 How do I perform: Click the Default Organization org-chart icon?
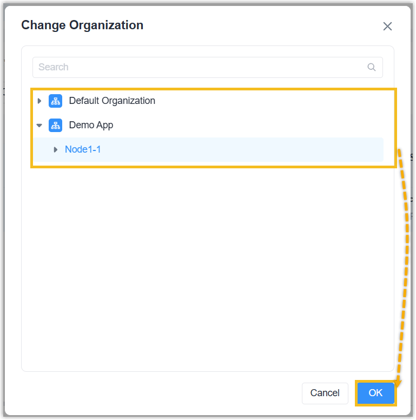pos(55,101)
